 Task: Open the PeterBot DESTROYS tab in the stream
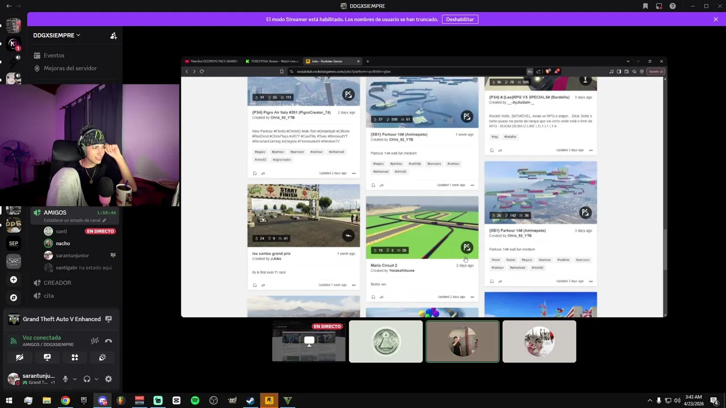[213, 61]
